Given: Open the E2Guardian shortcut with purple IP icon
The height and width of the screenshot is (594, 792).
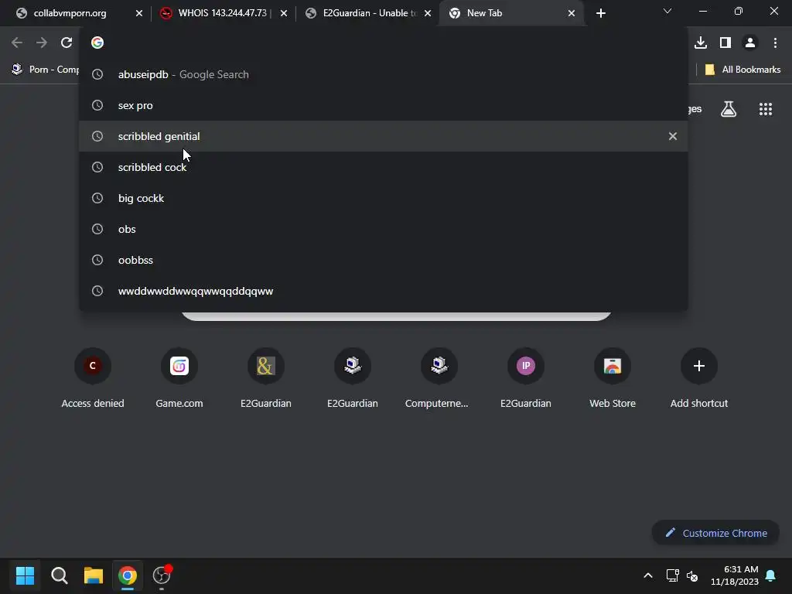Looking at the screenshot, I should [526, 379].
